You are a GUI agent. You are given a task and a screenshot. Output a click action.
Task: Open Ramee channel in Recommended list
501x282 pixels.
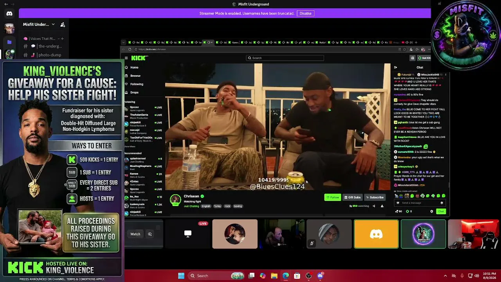143,175
